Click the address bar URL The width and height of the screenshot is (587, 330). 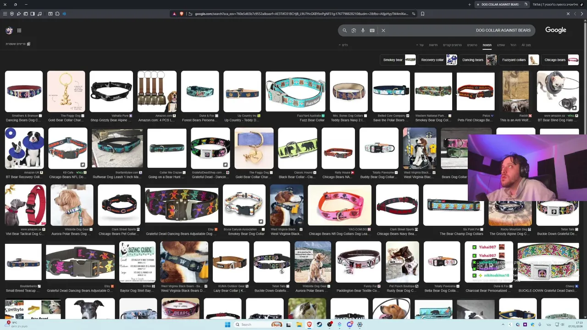tap(301, 14)
